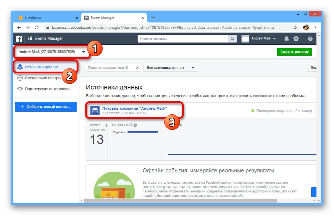The width and height of the screenshot is (334, 216).
Task: Go forward in browser
Action: (28, 27)
